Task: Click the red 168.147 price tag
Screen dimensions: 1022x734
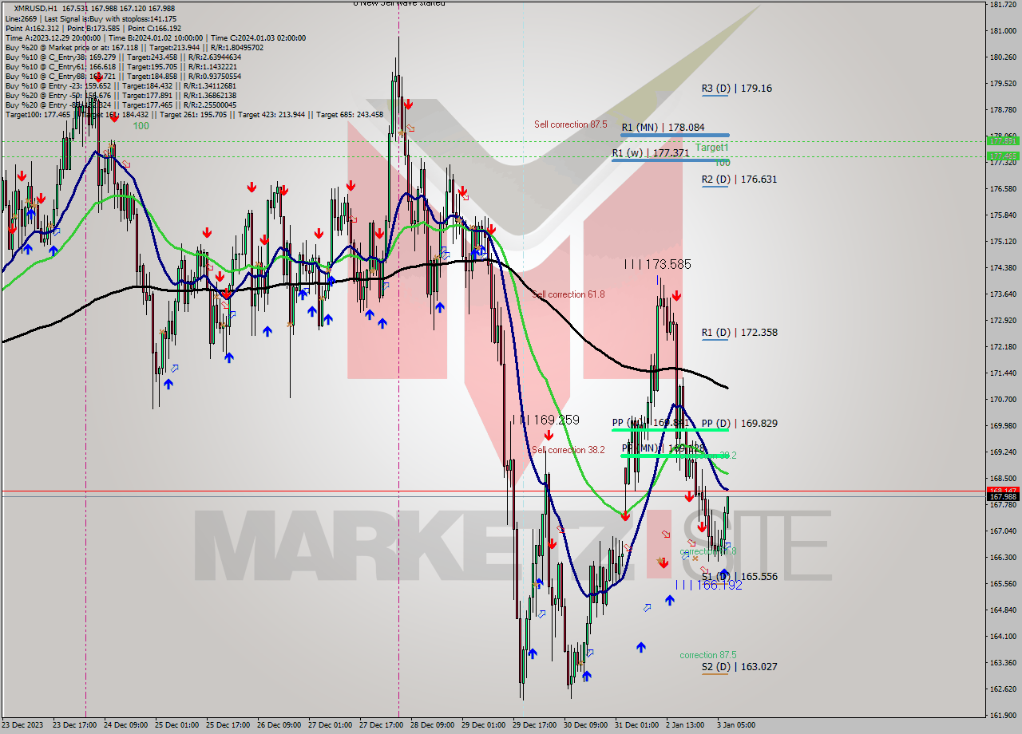Action: [1001, 491]
